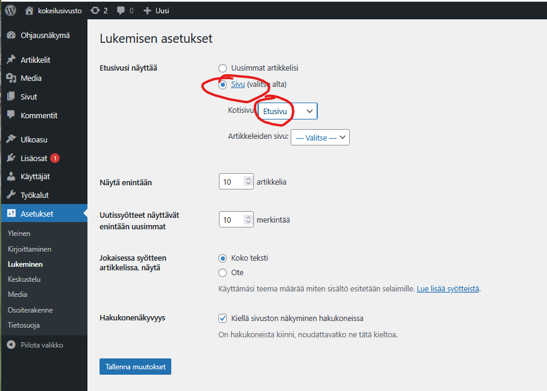Click the kokeilusivusto site name link
The image size is (547, 391).
tap(60, 11)
